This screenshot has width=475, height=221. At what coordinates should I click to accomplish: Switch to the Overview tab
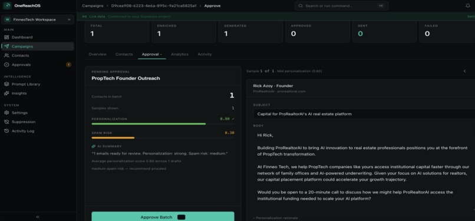coord(98,55)
